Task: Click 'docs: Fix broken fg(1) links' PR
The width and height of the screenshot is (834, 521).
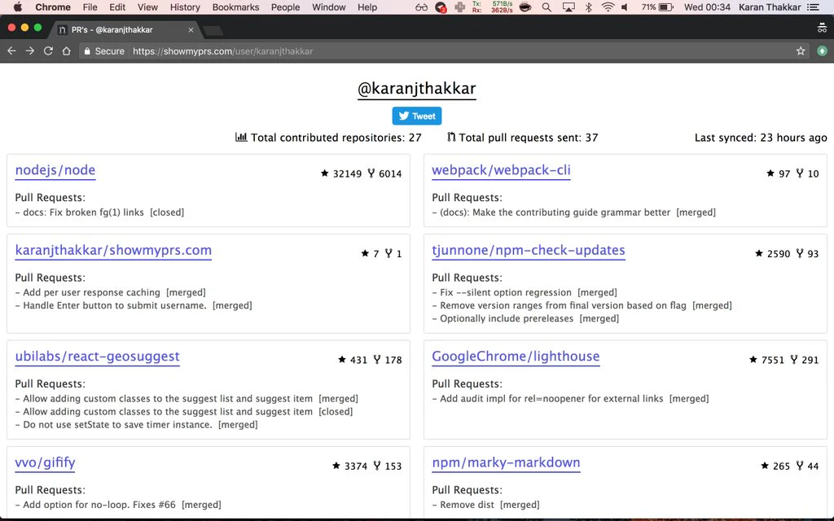Action: click(x=83, y=212)
